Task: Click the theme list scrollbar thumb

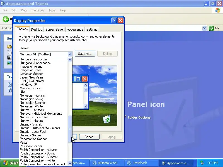Action: [70, 129]
